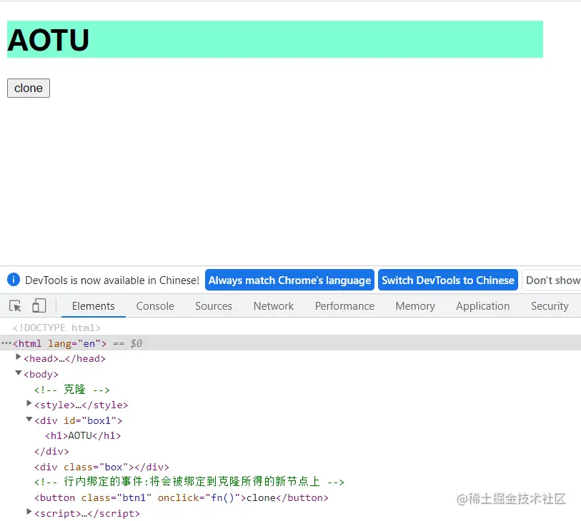Select the 行内绑定的事件 comment line

tap(189, 482)
